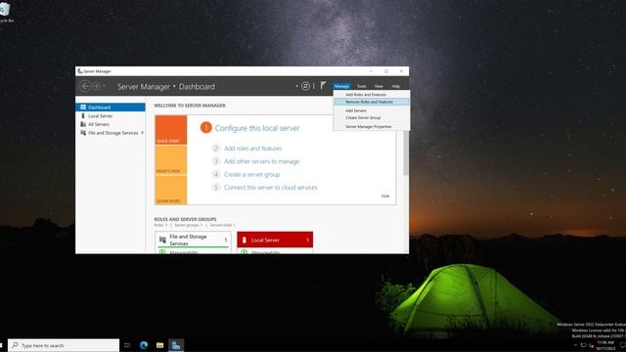Click the Local Server tile icon
This screenshot has width=626, height=352.
pyautogui.click(x=245, y=240)
